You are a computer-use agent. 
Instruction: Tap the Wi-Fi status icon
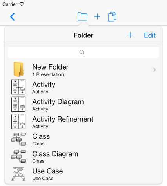(22, 4)
